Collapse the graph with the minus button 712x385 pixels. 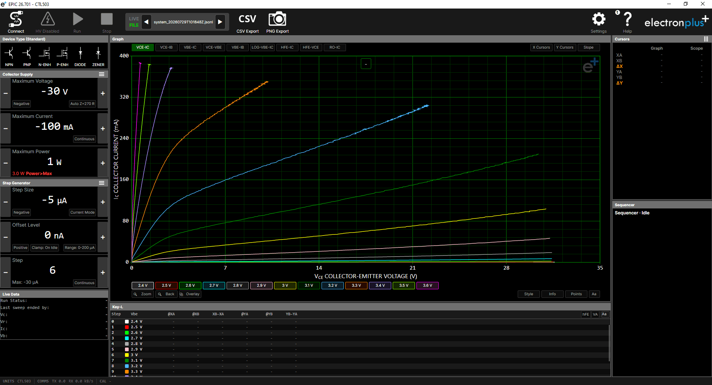click(x=366, y=64)
